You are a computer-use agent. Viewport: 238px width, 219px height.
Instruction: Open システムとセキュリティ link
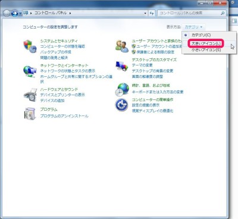click(59, 41)
